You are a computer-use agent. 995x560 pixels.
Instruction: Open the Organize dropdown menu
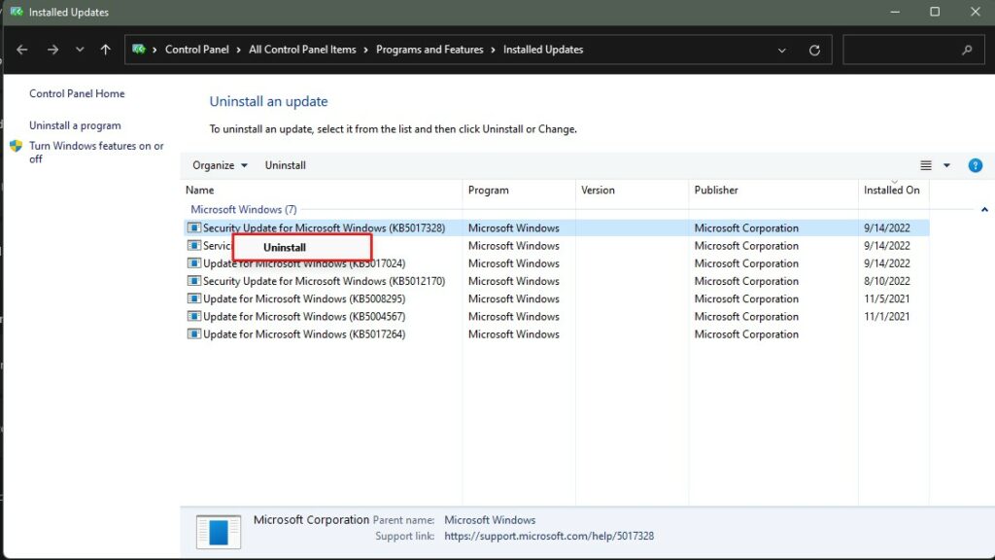pyautogui.click(x=220, y=165)
